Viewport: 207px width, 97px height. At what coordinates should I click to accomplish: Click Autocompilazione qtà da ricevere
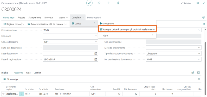pos(46,24)
